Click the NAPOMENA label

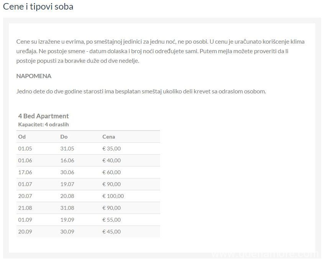click(34, 76)
